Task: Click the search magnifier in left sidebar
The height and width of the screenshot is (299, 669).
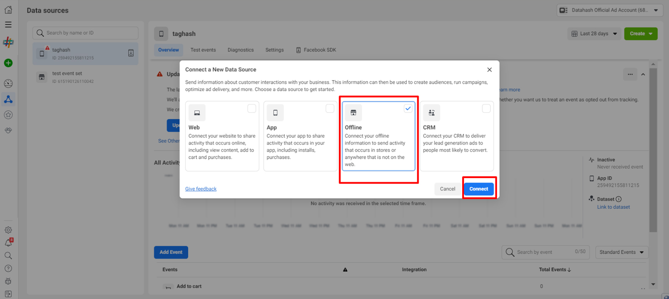Action: 8,256
